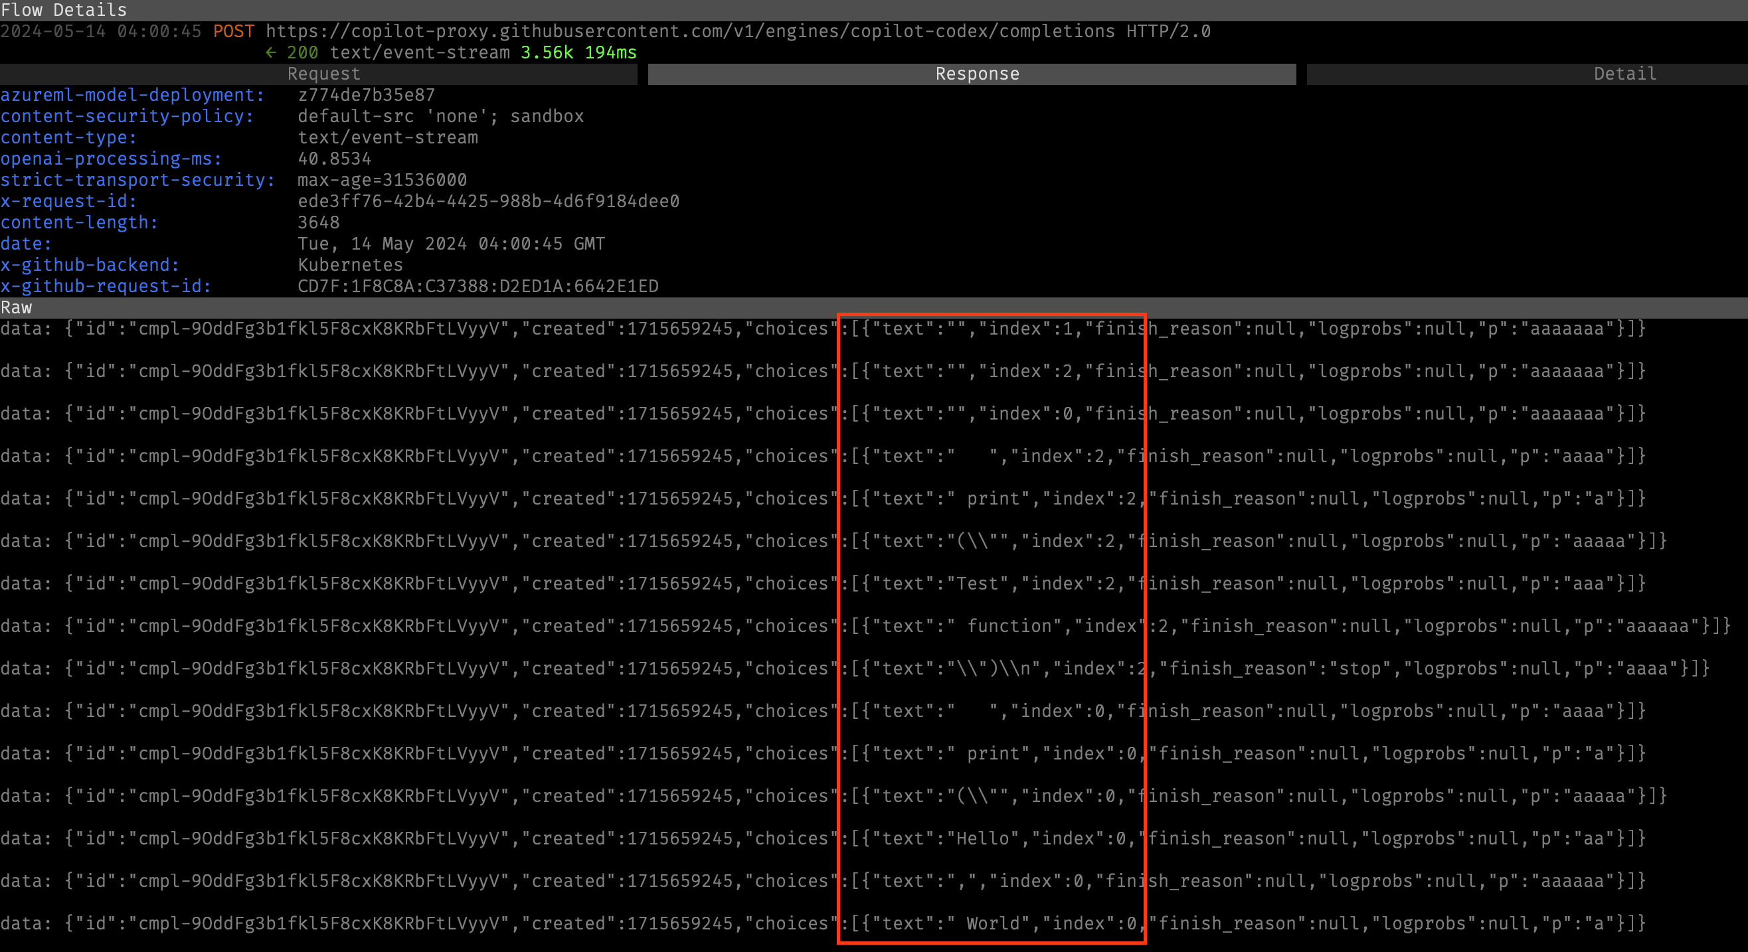Click the date header name
Viewport: 1748px width, 952px height.
pos(26,244)
